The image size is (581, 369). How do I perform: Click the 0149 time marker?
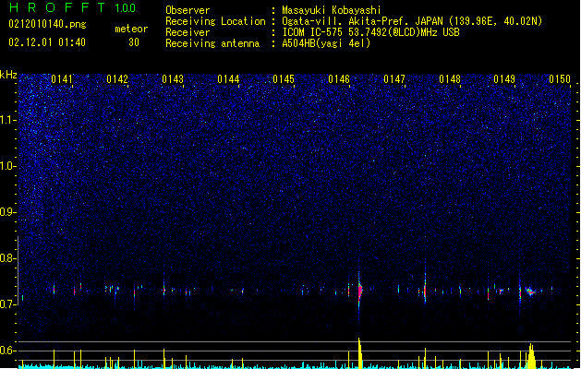tap(504, 79)
